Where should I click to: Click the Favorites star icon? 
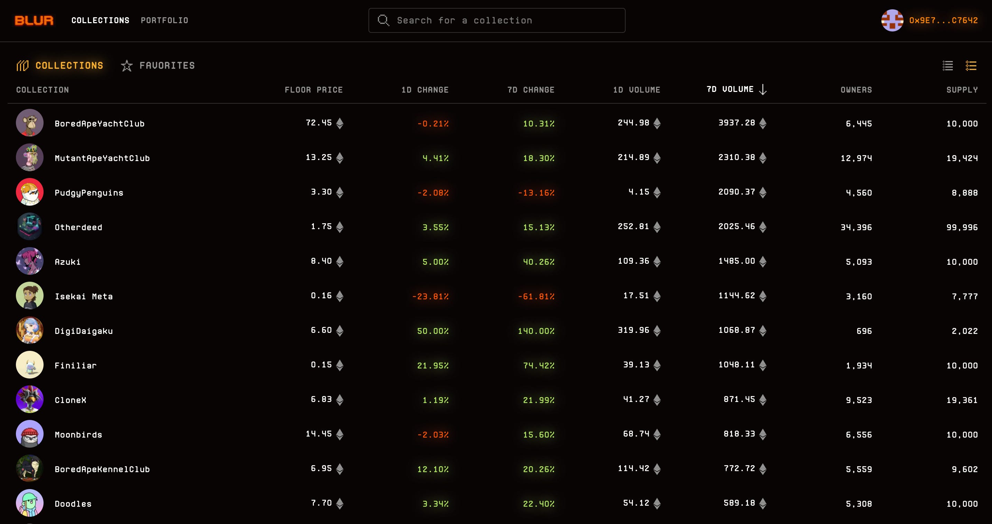[127, 66]
